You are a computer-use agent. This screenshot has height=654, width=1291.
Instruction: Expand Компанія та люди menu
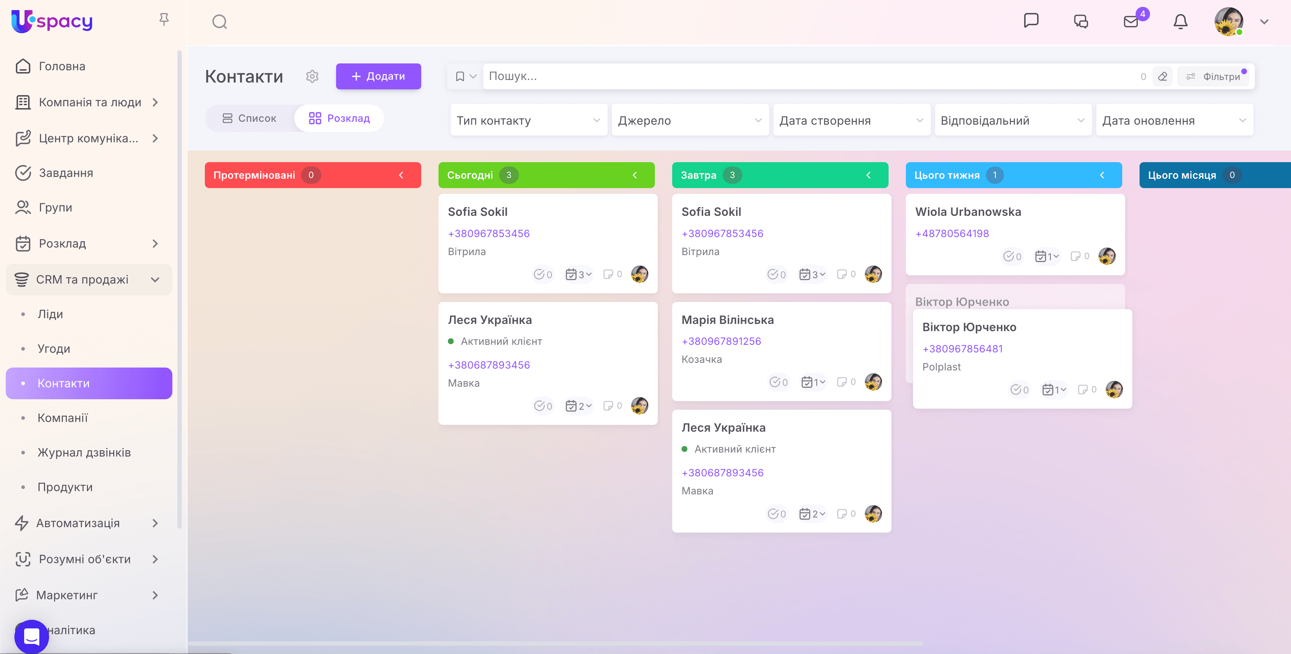click(x=89, y=102)
